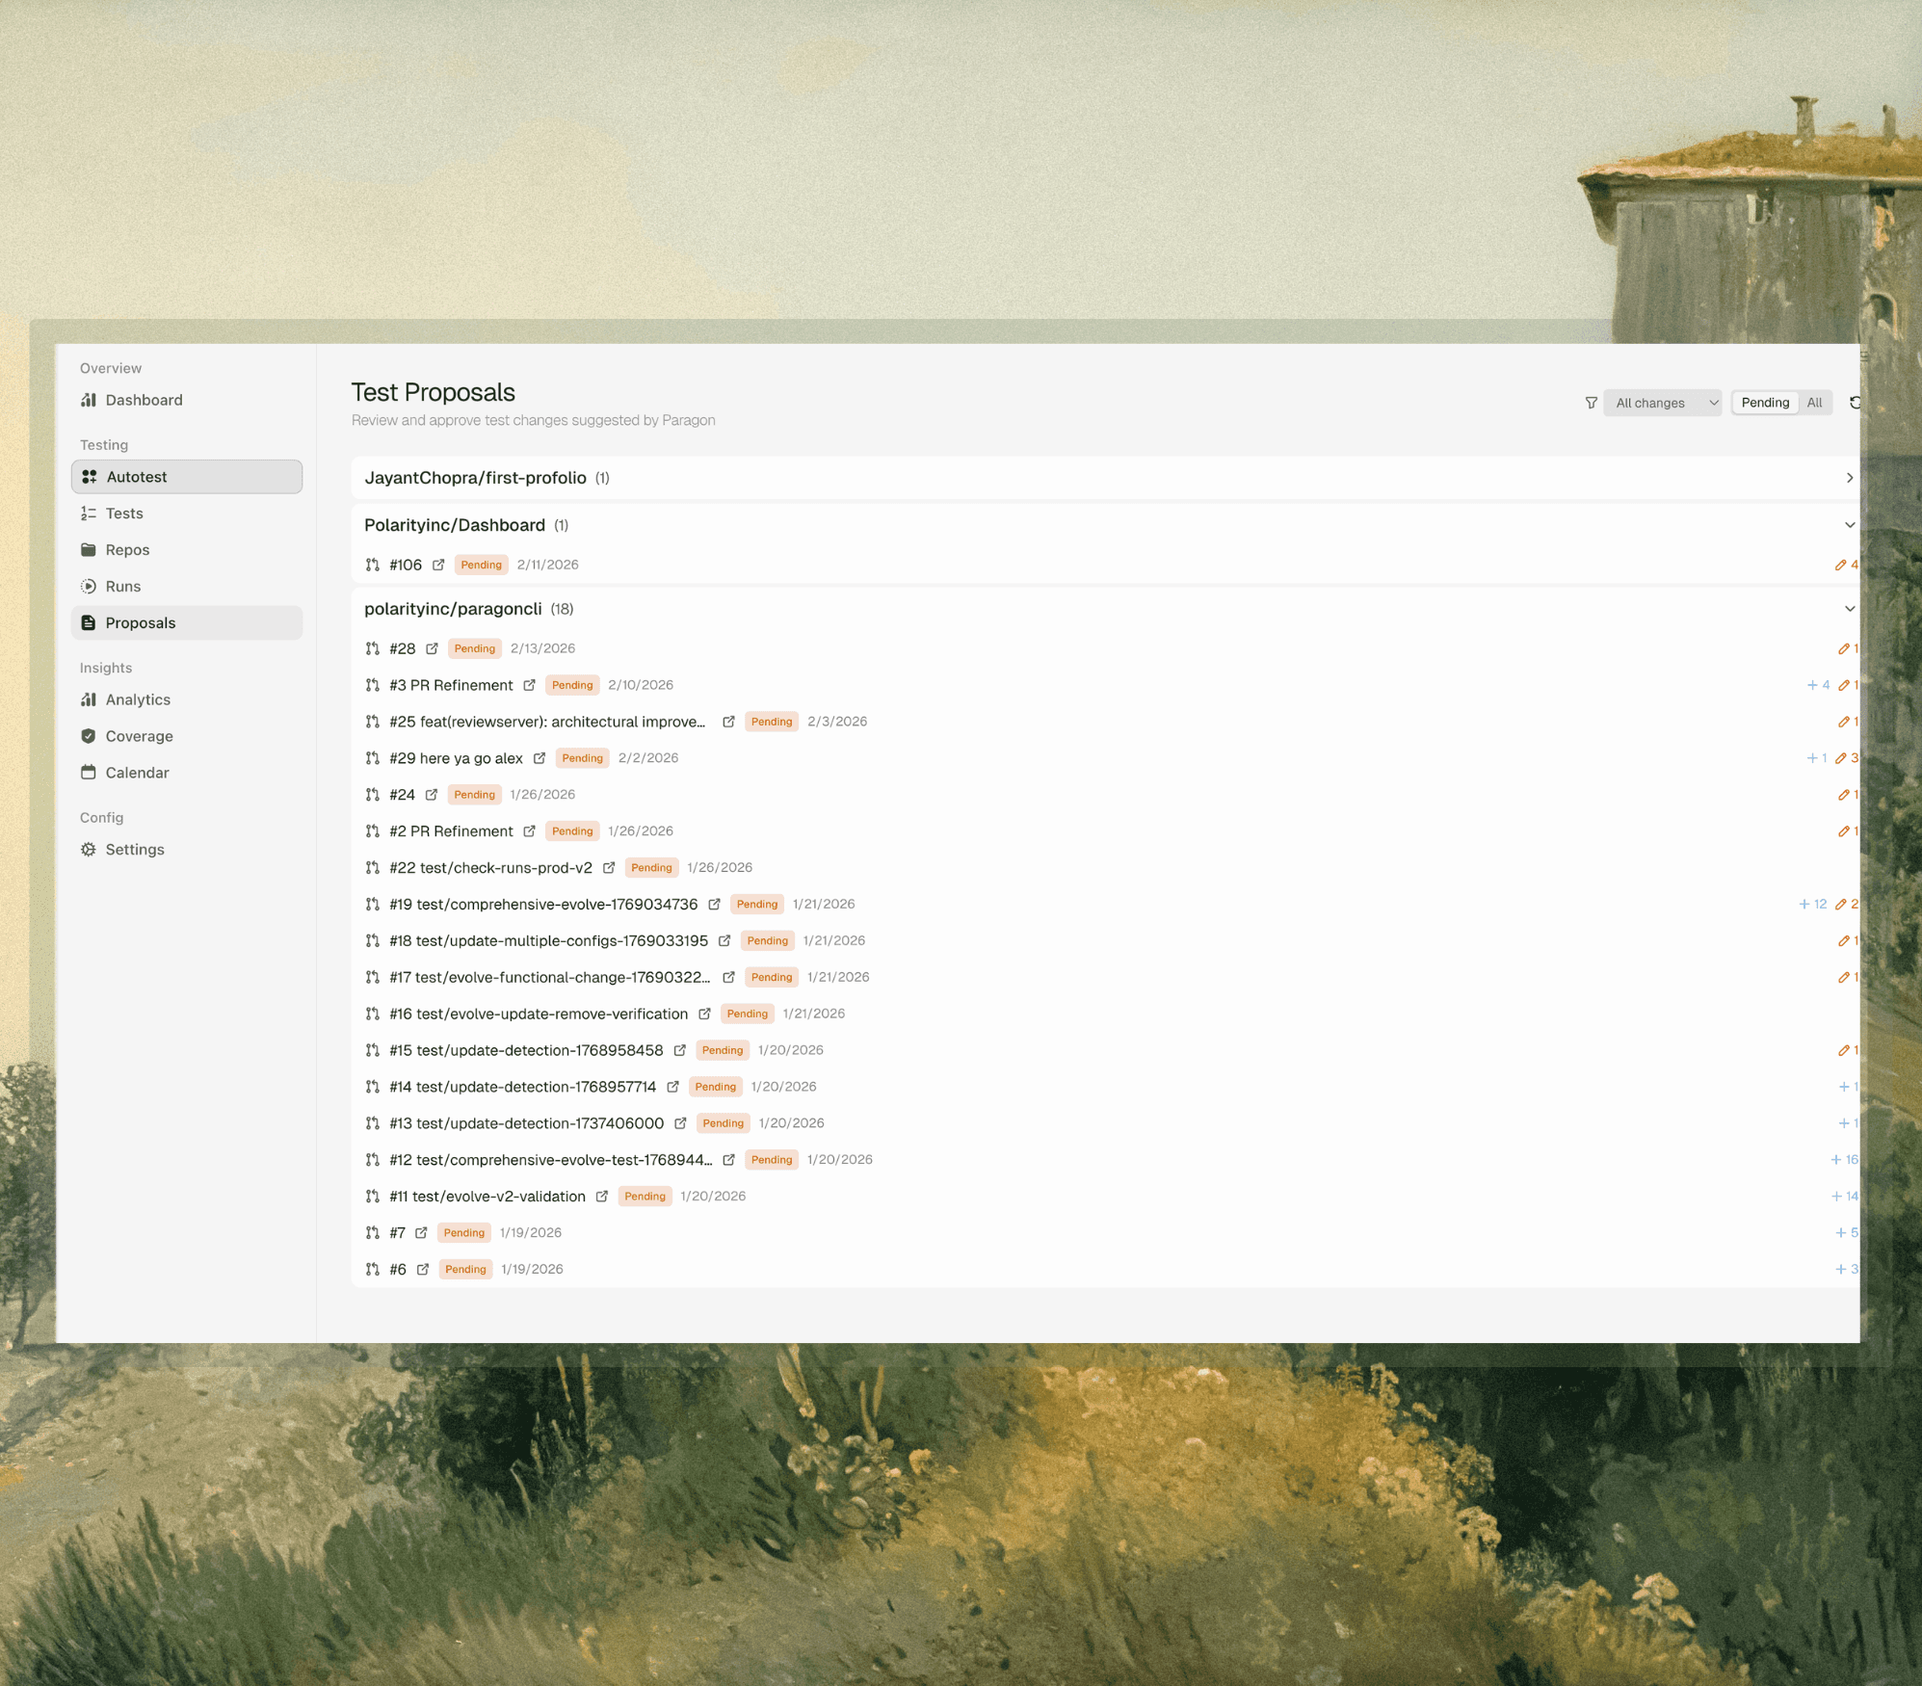The width and height of the screenshot is (1922, 1686).
Task: Open Repos from the Testing section
Action: point(127,549)
